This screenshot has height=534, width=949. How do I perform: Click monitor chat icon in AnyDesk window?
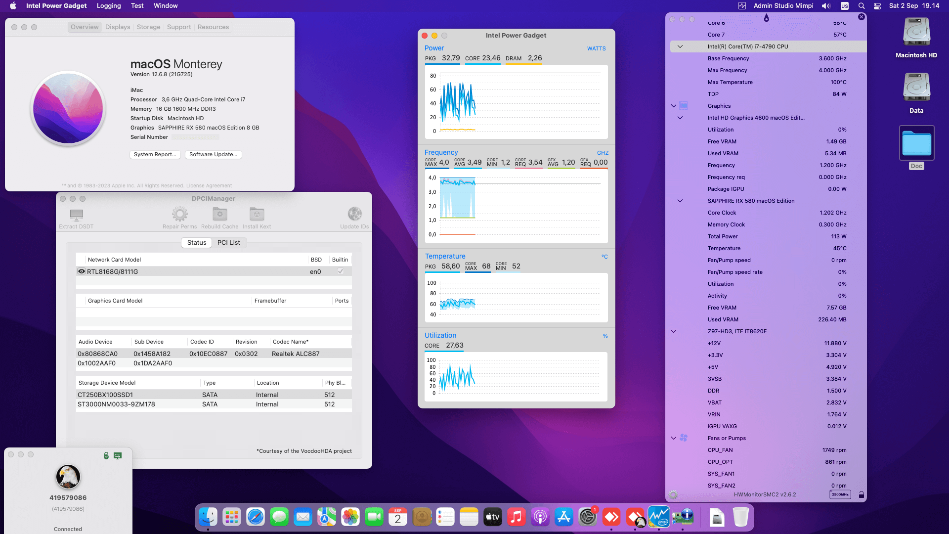click(x=118, y=455)
